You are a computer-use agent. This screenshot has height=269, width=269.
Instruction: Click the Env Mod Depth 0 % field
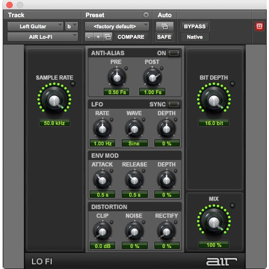167,195
